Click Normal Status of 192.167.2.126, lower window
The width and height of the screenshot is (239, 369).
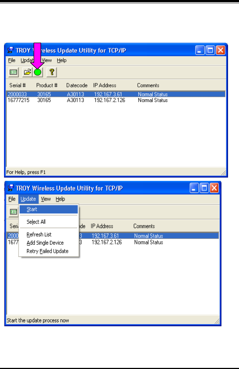(149, 242)
